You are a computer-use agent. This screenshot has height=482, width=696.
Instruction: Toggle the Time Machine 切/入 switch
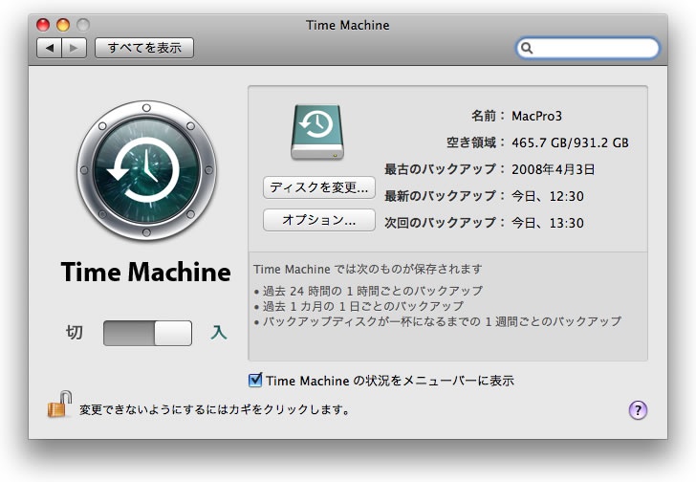(x=148, y=334)
